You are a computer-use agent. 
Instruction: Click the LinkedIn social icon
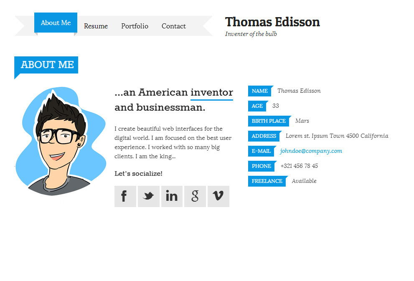(172, 196)
